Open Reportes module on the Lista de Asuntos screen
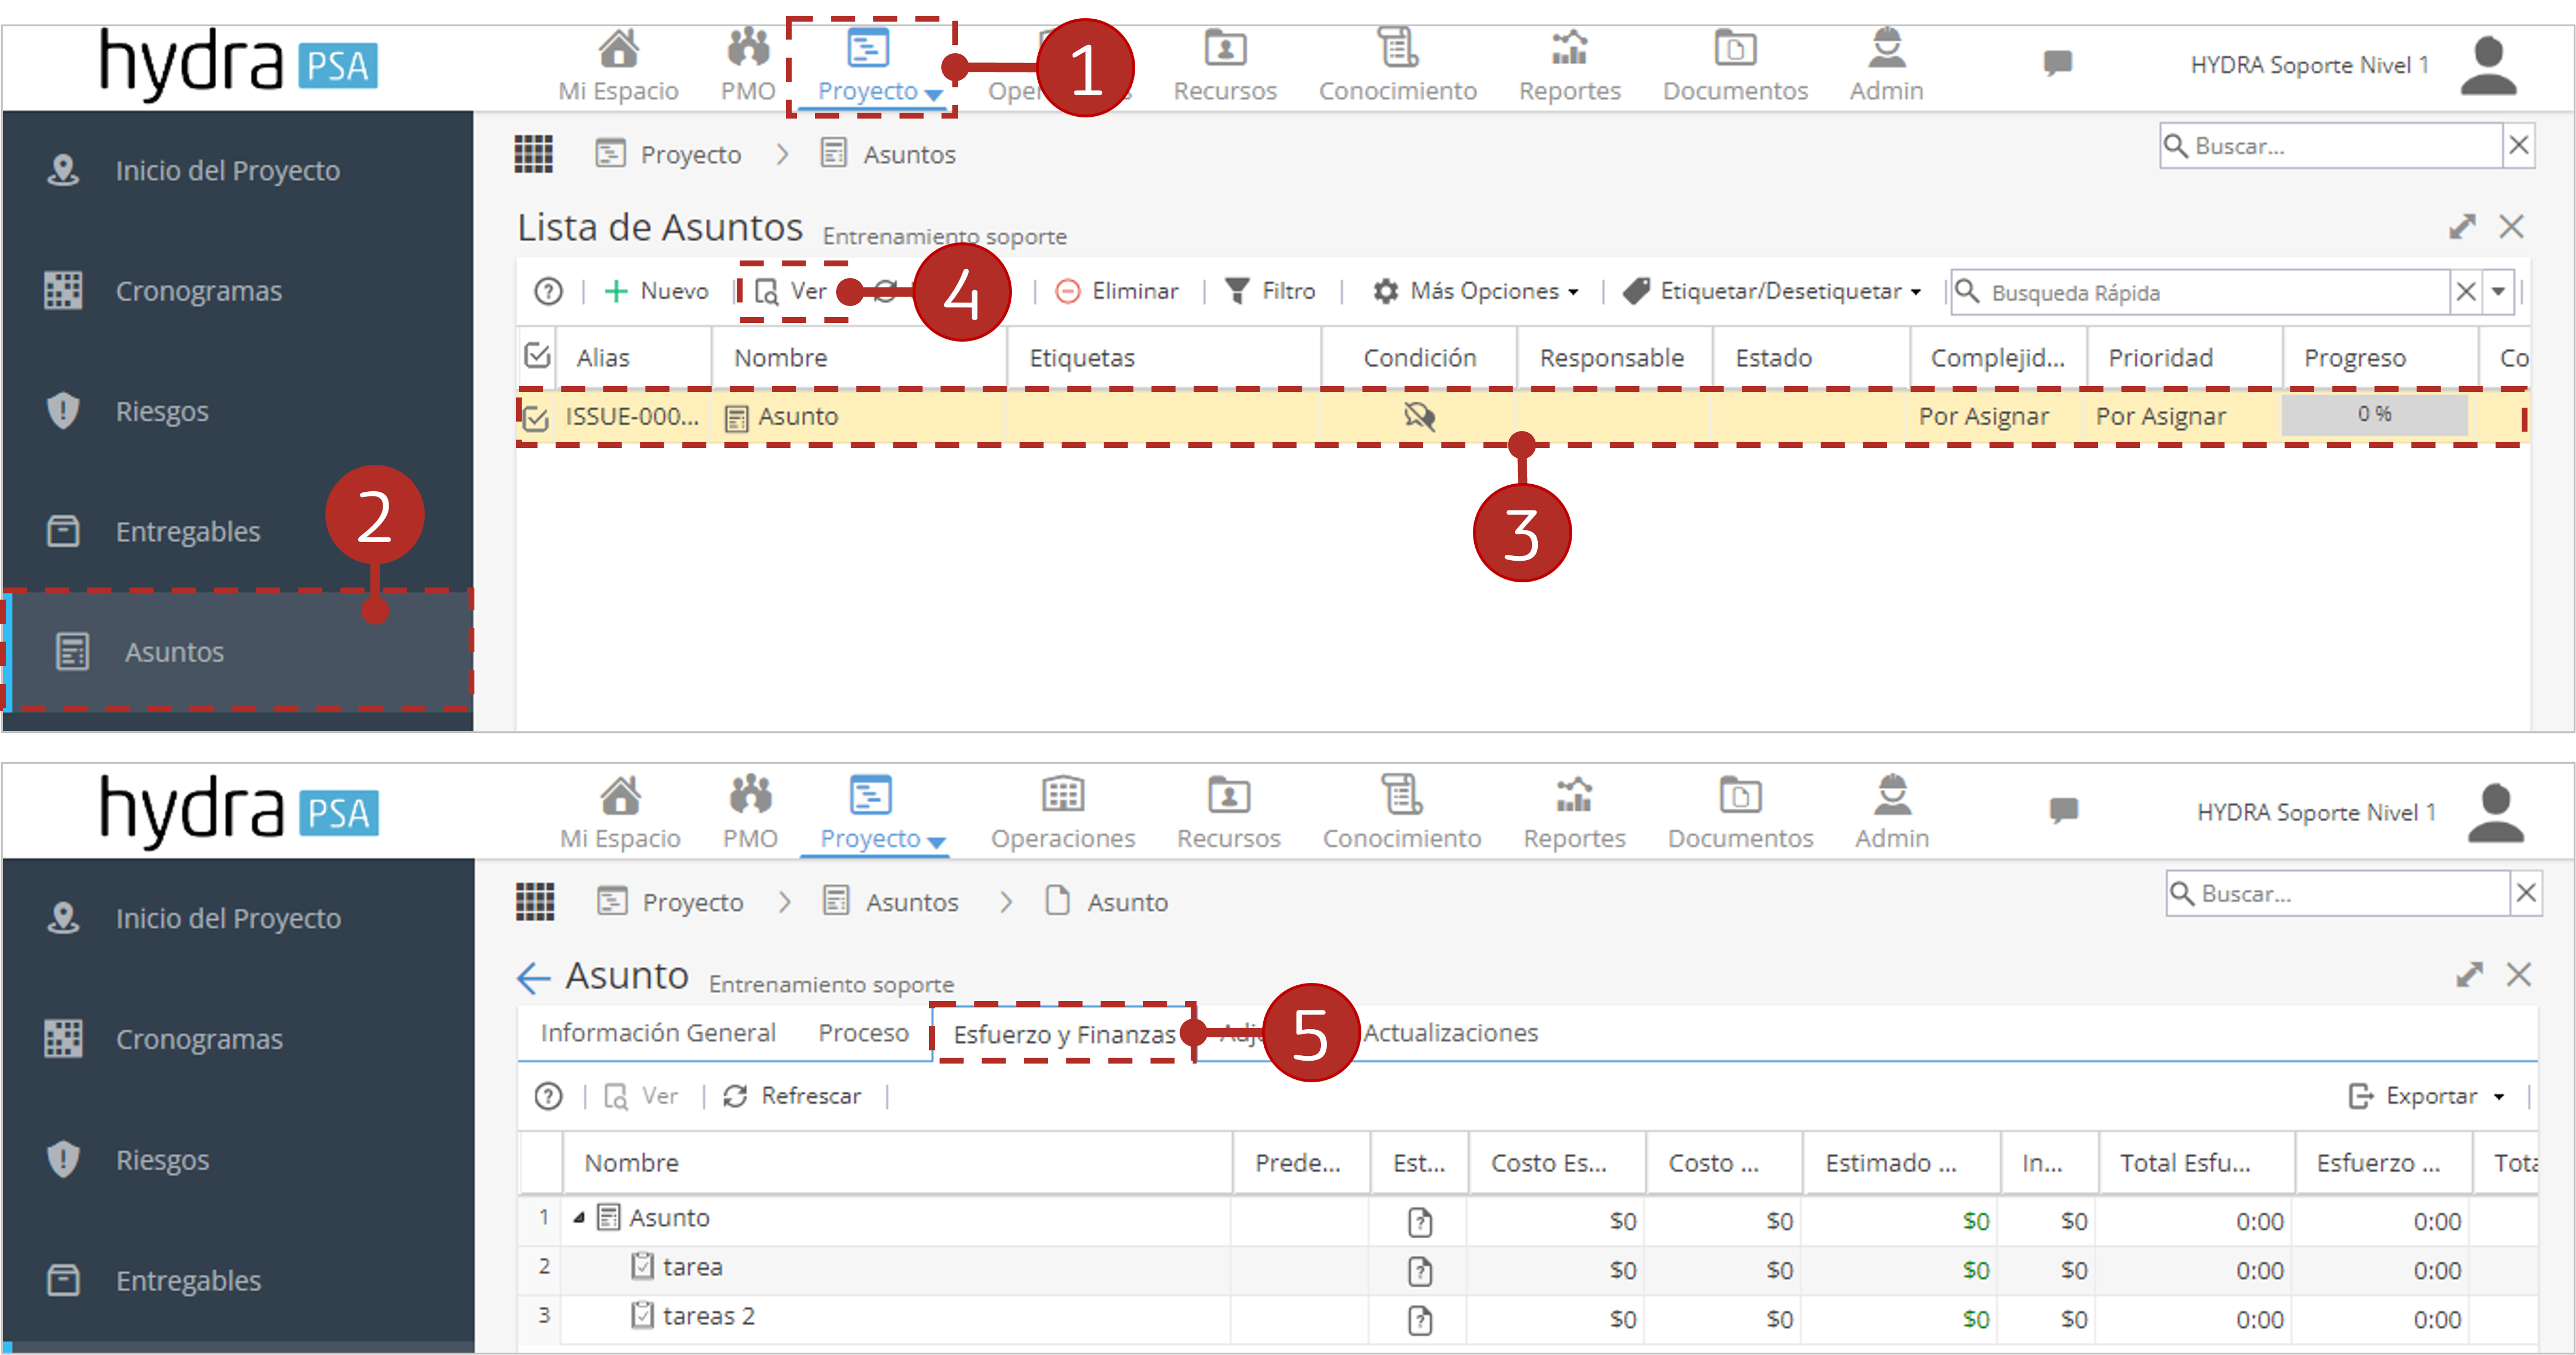 coord(1569,66)
